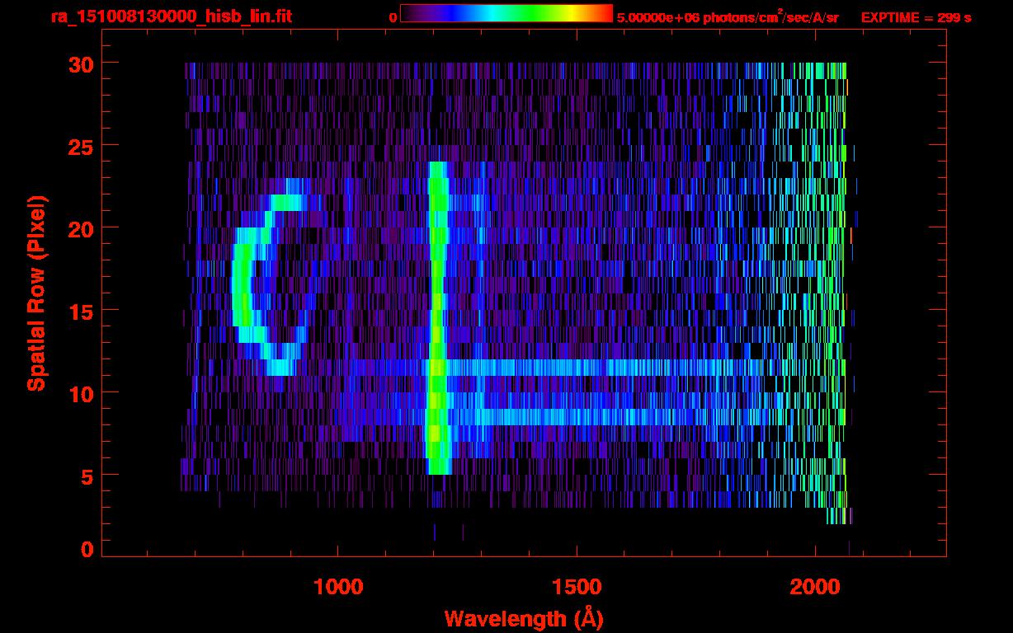Click the y-axis tick label 0

(87, 550)
